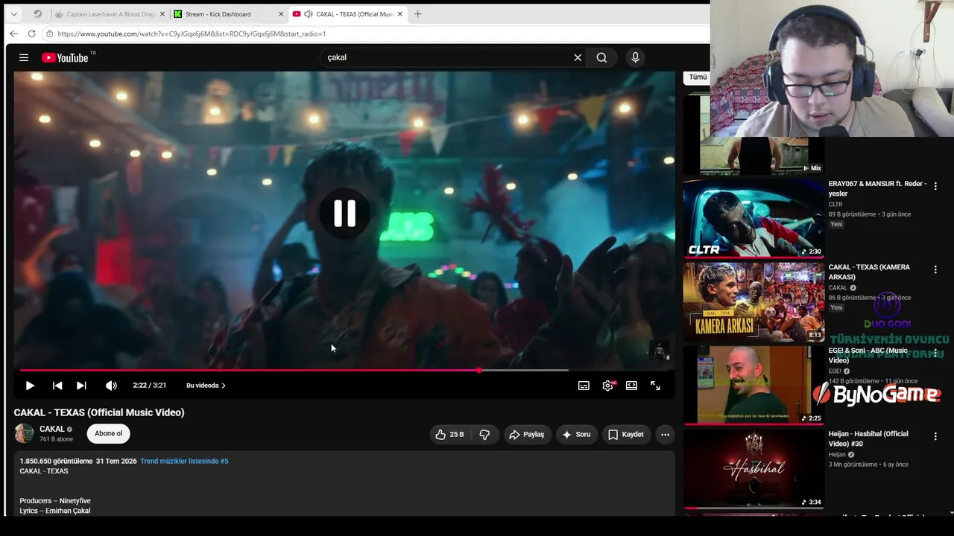Mute the audio-playing tab speaker icon
The image size is (954, 536).
click(x=308, y=14)
